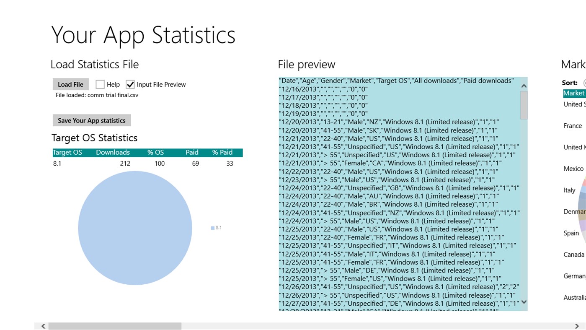Select Spain in the Market list
Image resolution: width=586 pixels, height=330 pixels.
(x=571, y=233)
